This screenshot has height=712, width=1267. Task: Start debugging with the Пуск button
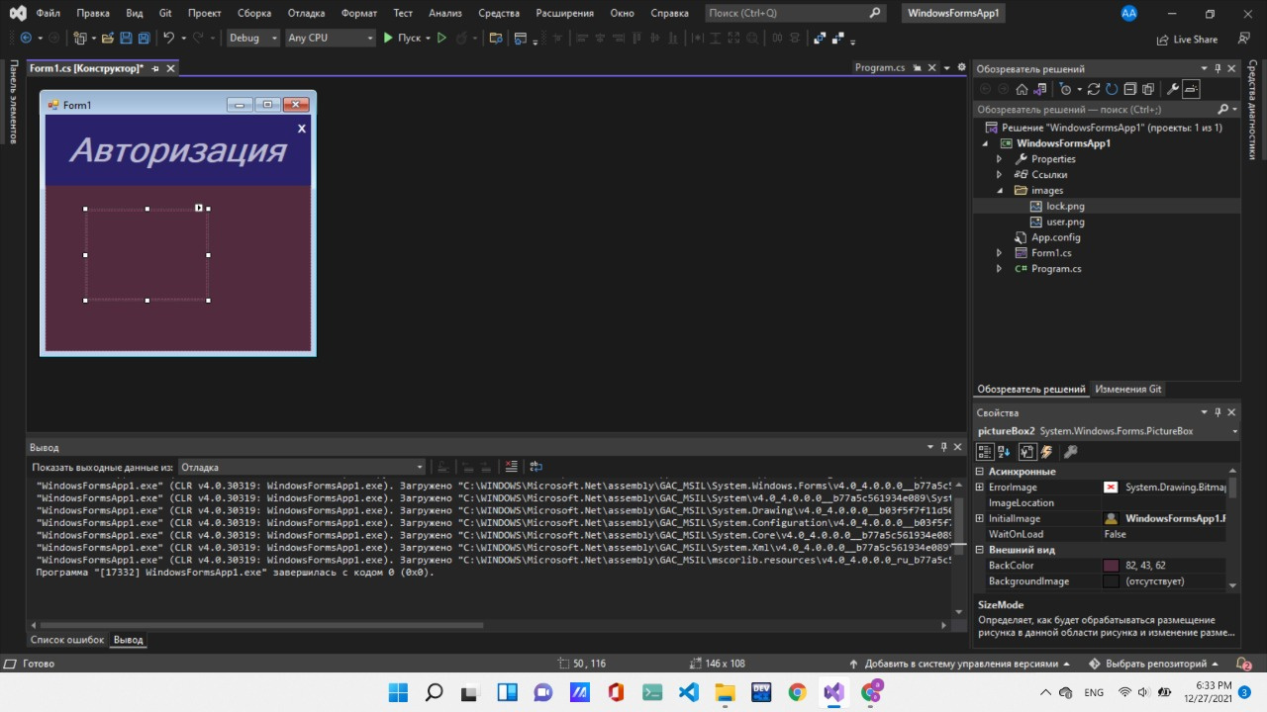coord(401,38)
